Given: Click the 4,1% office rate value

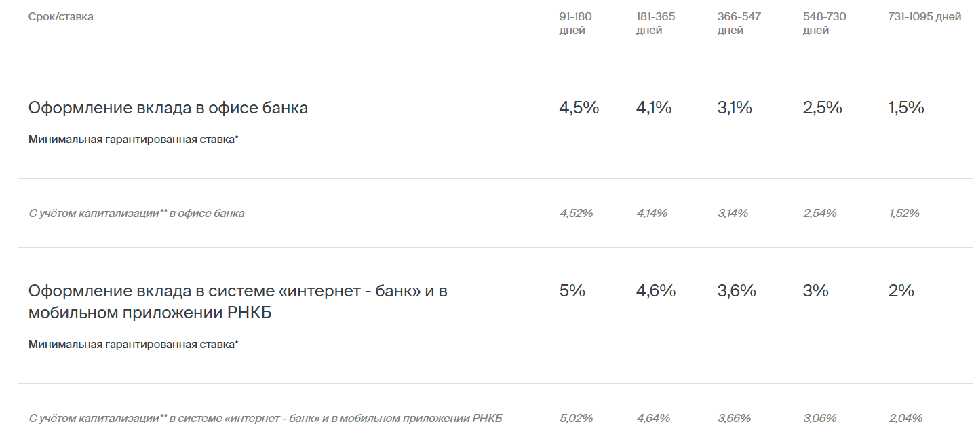Looking at the screenshot, I should pyautogui.click(x=654, y=108).
